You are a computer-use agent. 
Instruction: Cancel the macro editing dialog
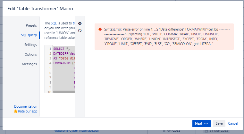(x=233, y=123)
